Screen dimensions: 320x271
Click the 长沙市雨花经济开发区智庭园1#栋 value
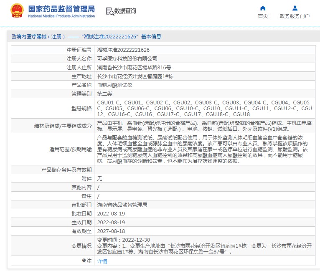(135, 76)
